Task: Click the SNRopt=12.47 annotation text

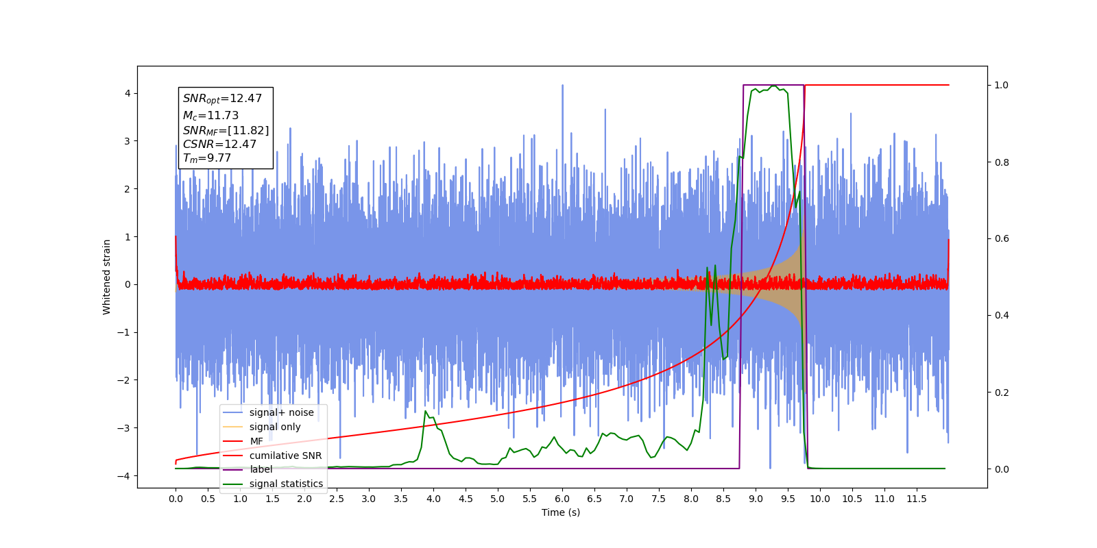Action: click(222, 99)
